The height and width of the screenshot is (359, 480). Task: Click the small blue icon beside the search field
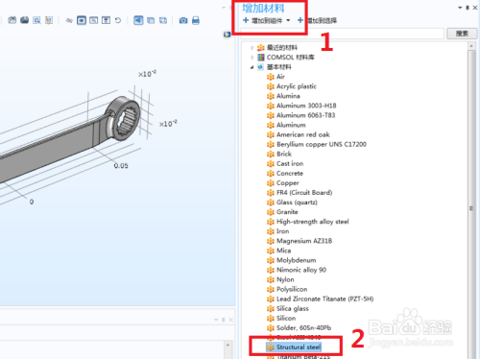click(228, 34)
